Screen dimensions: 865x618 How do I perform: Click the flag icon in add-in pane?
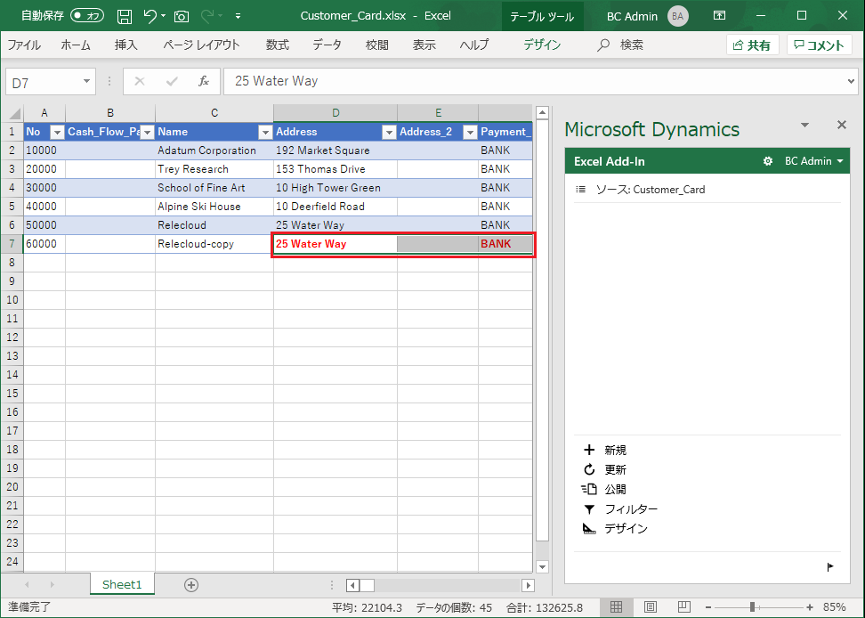[x=830, y=566]
